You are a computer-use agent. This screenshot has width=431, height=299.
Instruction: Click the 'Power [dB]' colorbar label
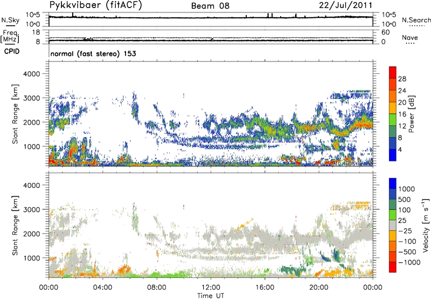(x=411, y=114)
